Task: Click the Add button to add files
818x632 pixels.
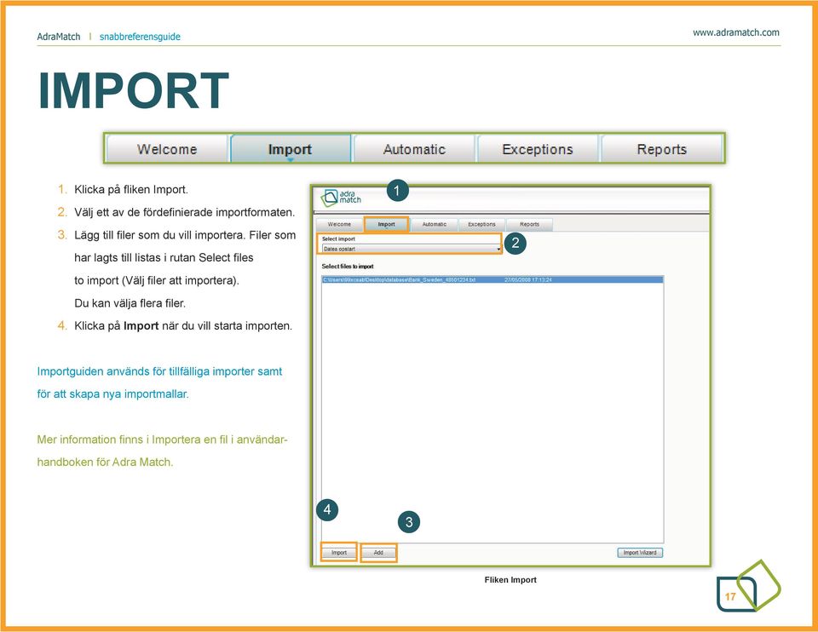Action: pyautogui.click(x=378, y=552)
